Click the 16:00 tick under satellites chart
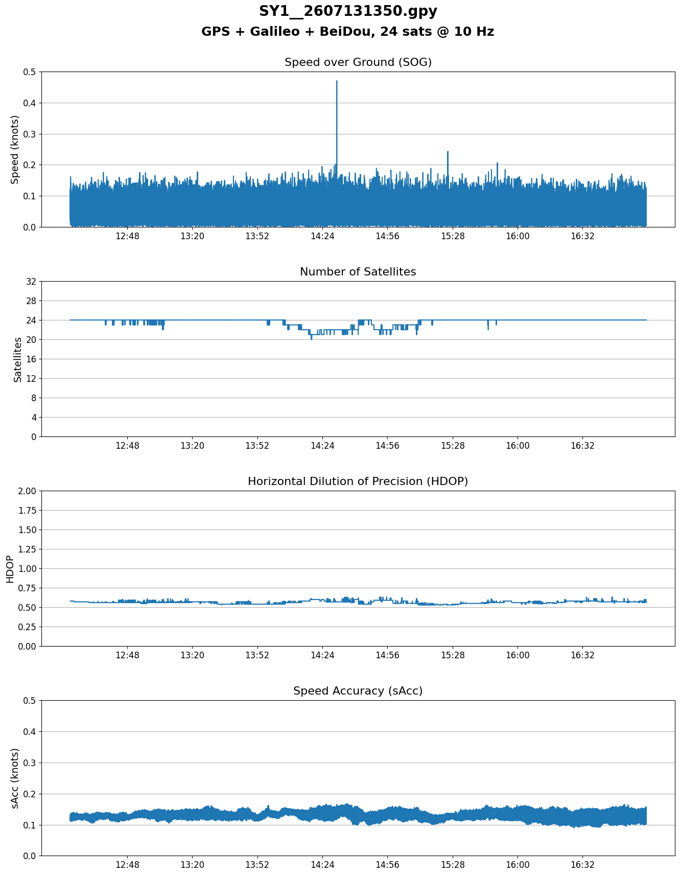 click(x=518, y=446)
